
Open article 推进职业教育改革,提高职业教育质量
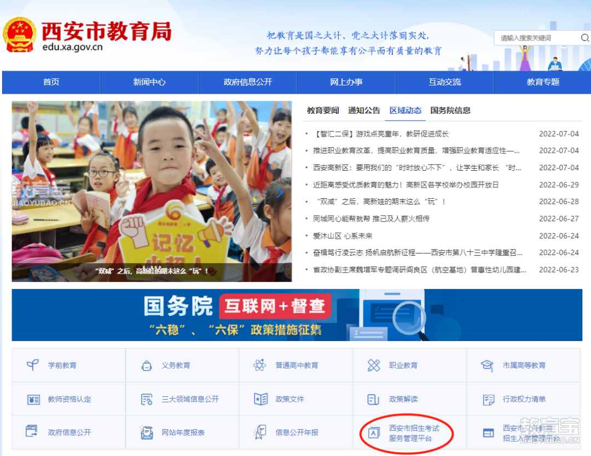(416, 151)
